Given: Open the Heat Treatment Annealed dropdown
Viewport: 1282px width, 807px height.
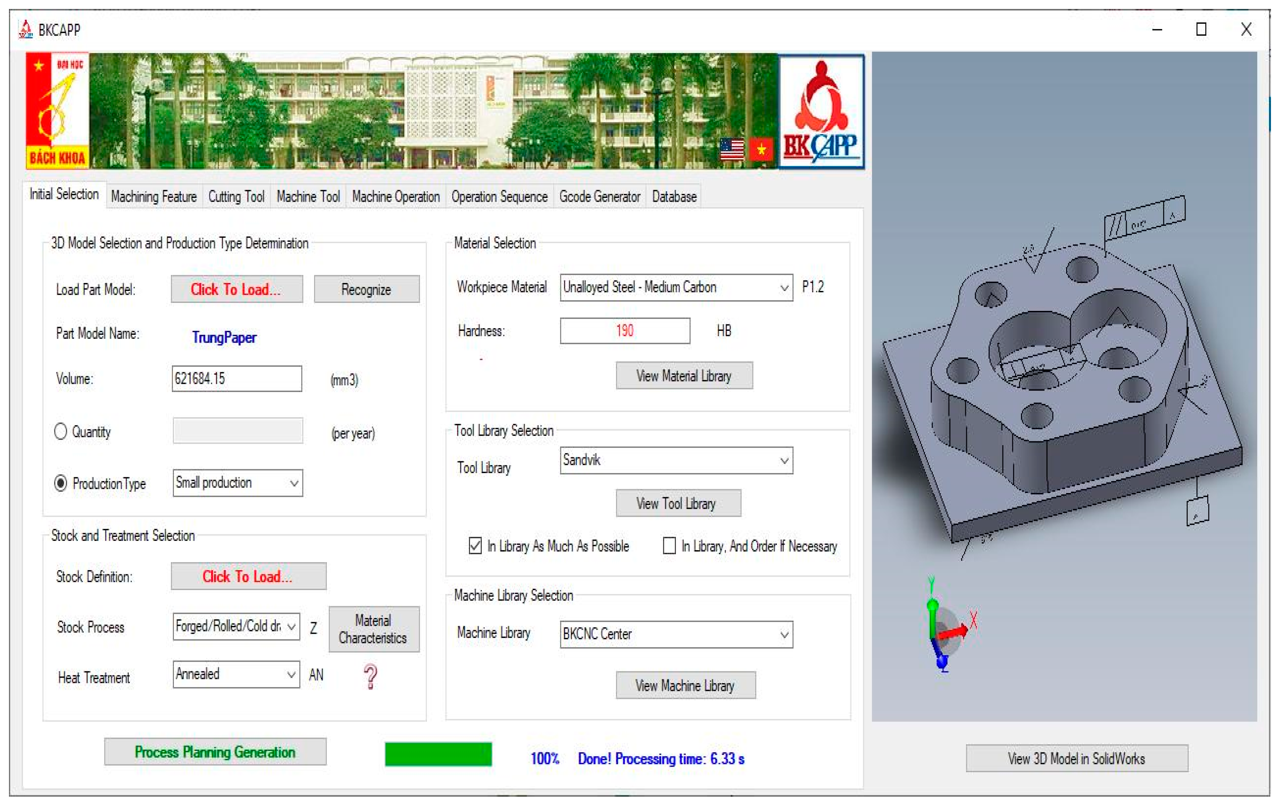Looking at the screenshot, I should click(291, 674).
